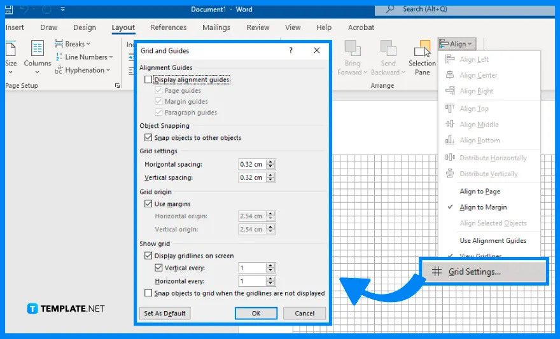Toggle Display gridlines on screen
Screen dimensions: 560x339
[x=148, y=256]
